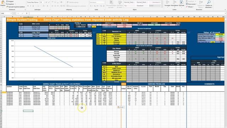This screenshot has width=227, height=128.
Task: Click the Name Box field
Action: point(5,14)
